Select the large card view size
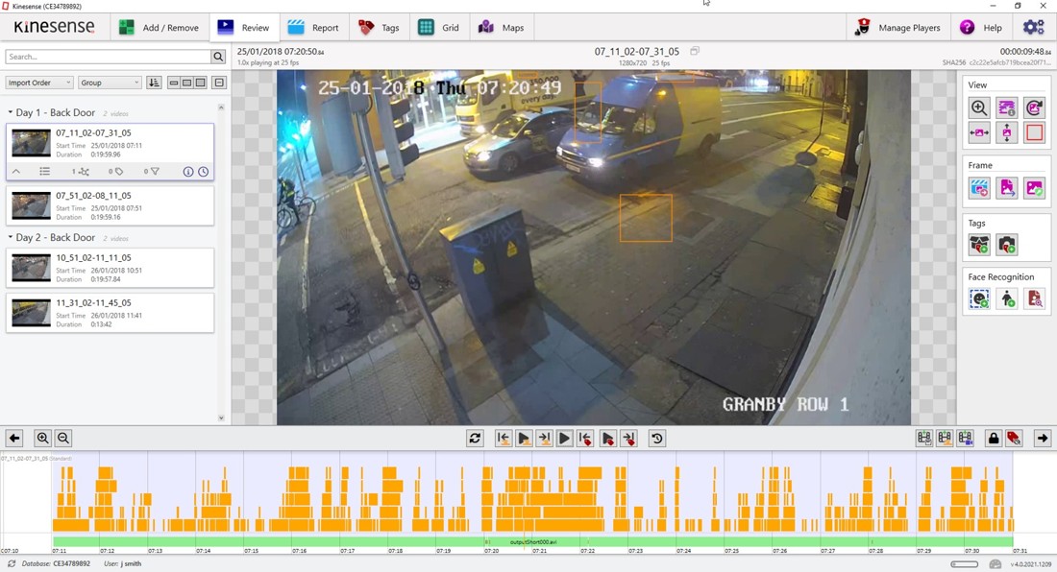This screenshot has height=572, width=1057. (x=200, y=83)
